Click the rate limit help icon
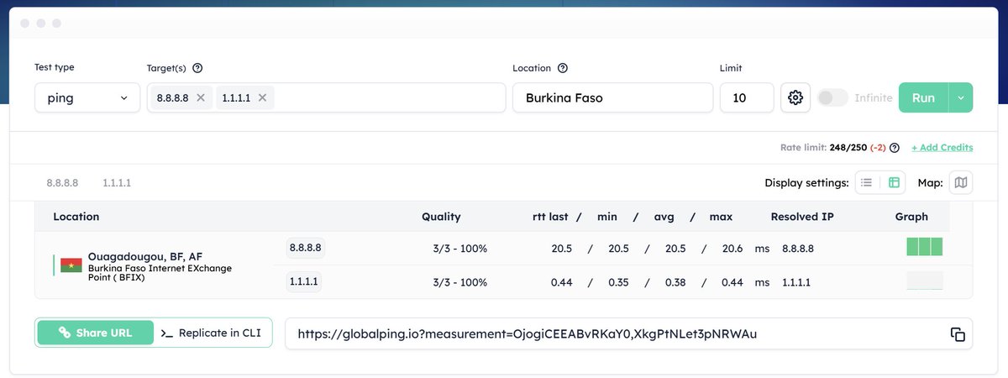The image size is (1008, 378). click(x=895, y=148)
